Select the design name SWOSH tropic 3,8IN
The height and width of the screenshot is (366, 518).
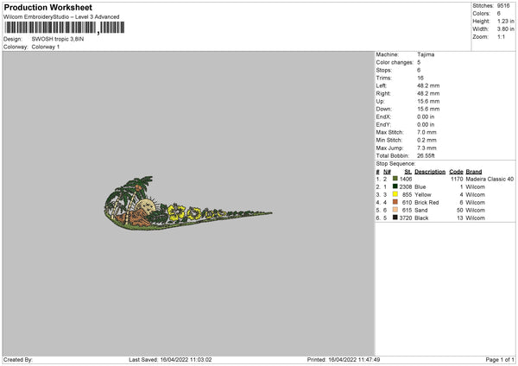coord(58,39)
